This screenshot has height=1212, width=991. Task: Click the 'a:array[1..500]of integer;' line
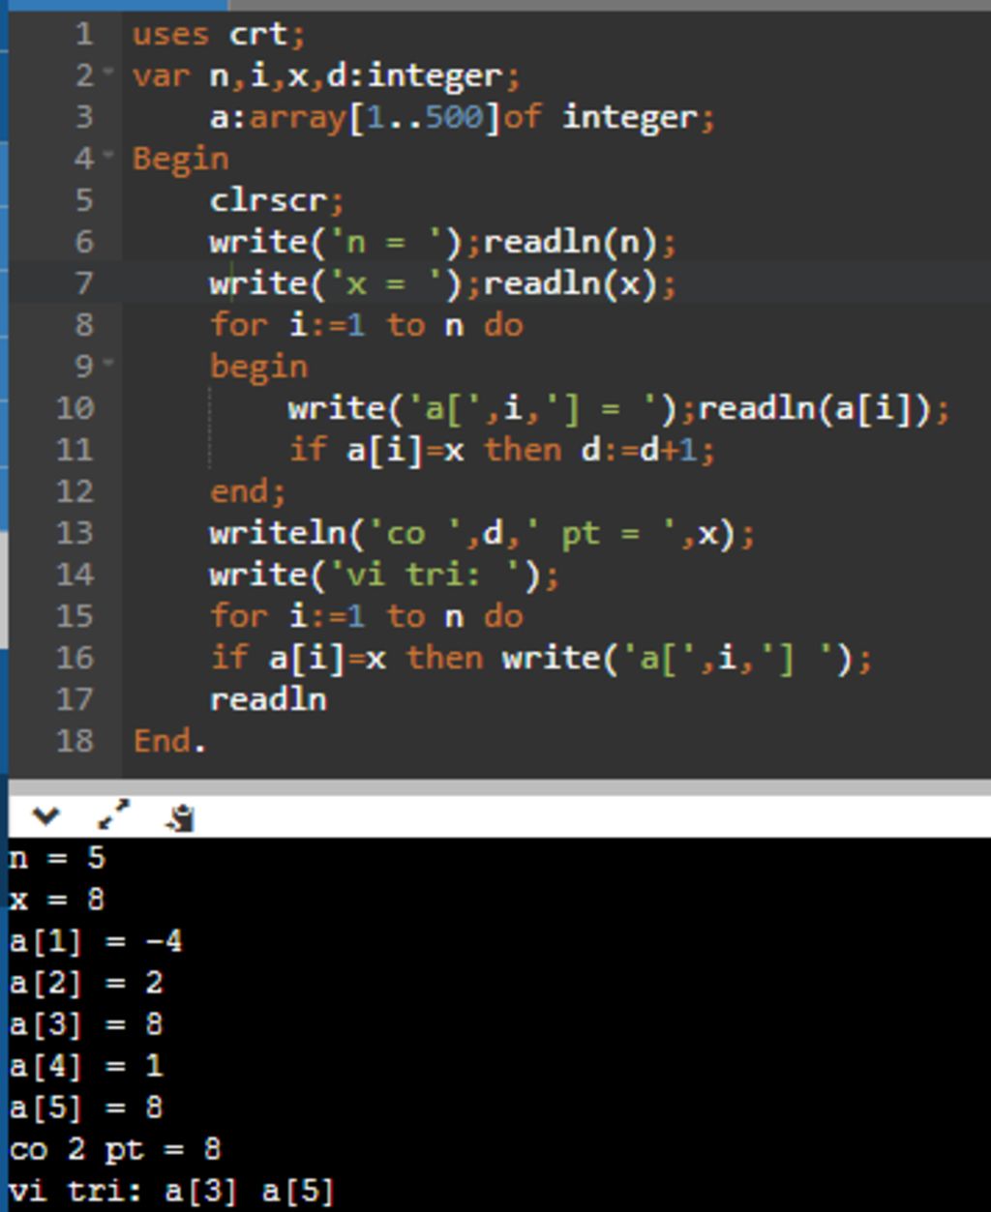(x=463, y=118)
